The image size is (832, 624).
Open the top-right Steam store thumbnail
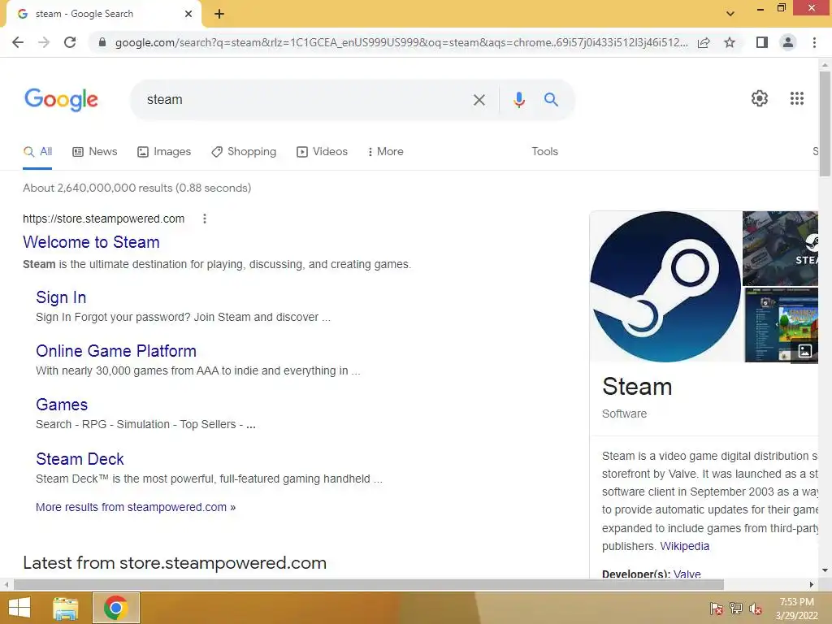point(780,249)
